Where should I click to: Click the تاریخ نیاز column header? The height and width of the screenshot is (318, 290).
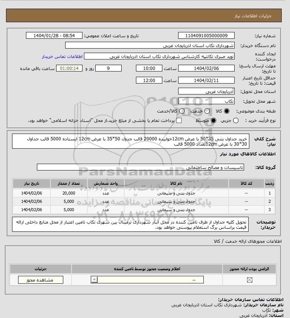click(32, 183)
